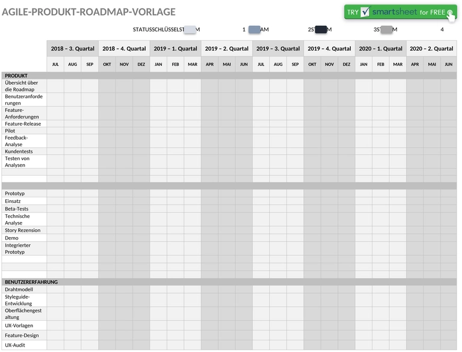Select the Technische Analyse row label

point(24,220)
